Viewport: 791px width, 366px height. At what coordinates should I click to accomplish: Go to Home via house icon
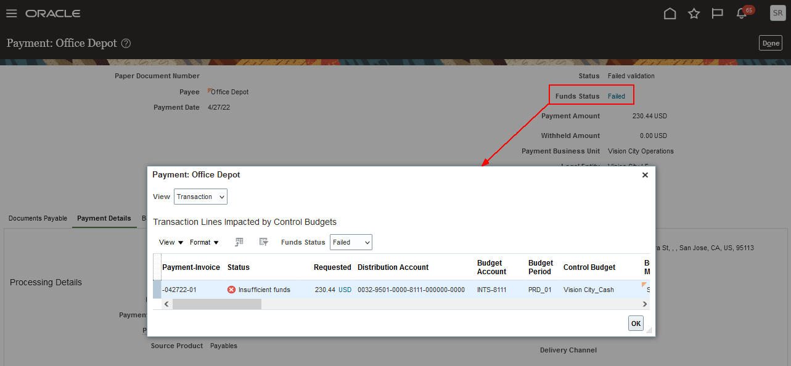click(670, 14)
